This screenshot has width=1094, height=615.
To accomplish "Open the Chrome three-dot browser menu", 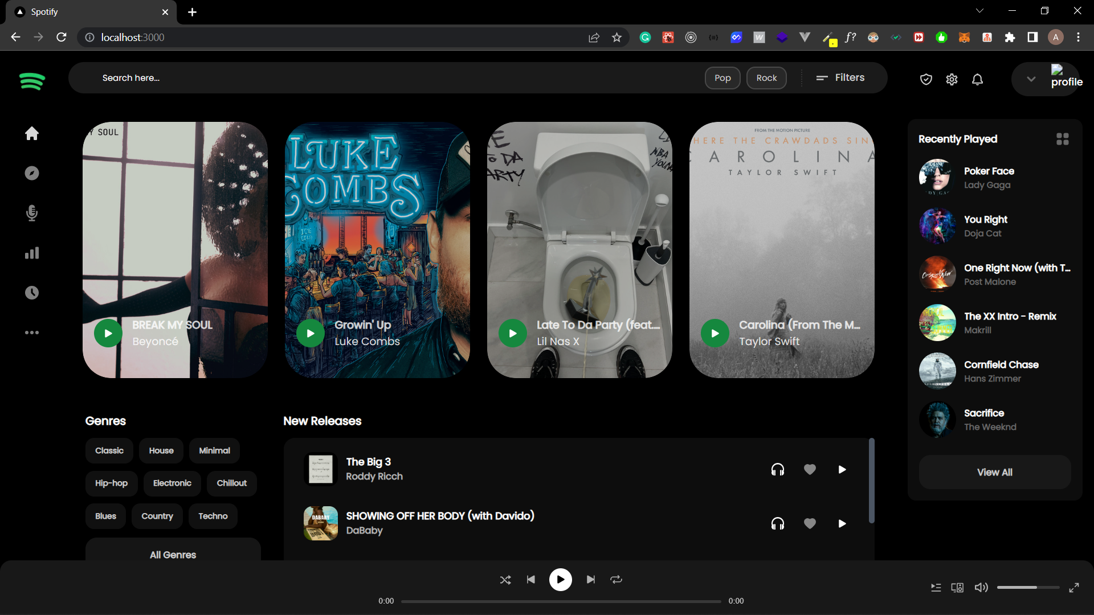I will click(1079, 37).
